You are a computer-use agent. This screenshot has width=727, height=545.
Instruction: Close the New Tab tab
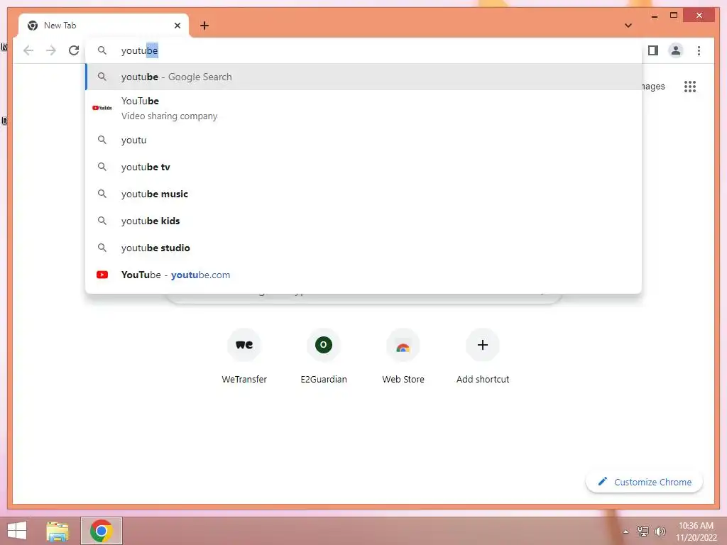click(177, 26)
